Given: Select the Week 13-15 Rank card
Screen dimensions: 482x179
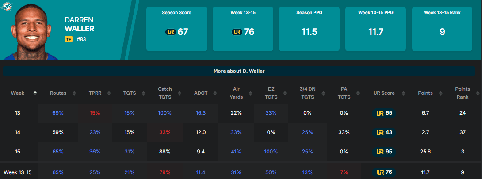Looking at the screenshot, I should (442, 29).
